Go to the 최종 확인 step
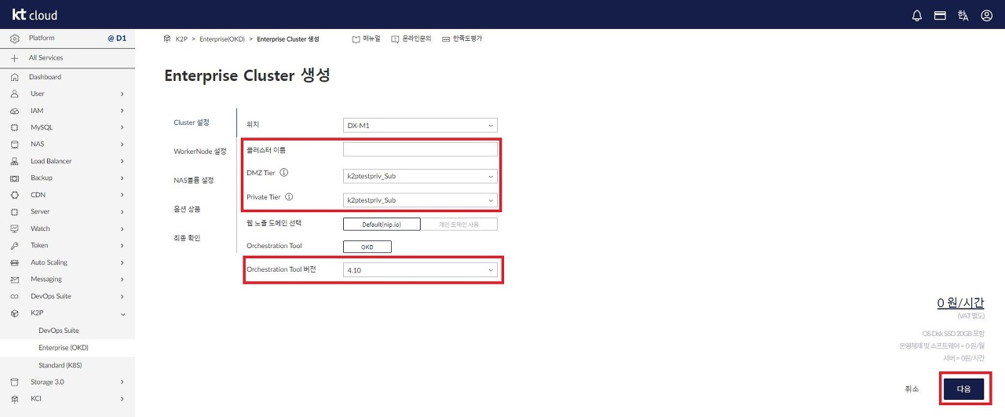The height and width of the screenshot is (417, 1005). 187,237
